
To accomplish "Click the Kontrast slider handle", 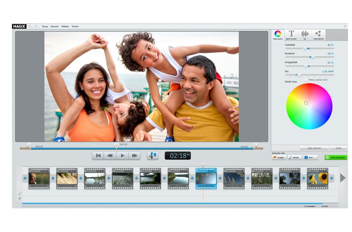I will click(x=313, y=57).
